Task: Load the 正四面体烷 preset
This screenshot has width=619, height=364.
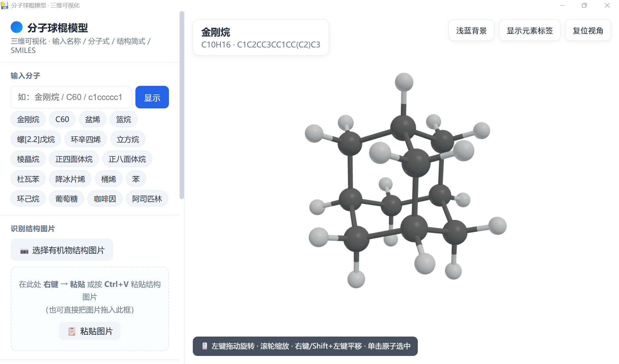Action: tap(74, 159)
